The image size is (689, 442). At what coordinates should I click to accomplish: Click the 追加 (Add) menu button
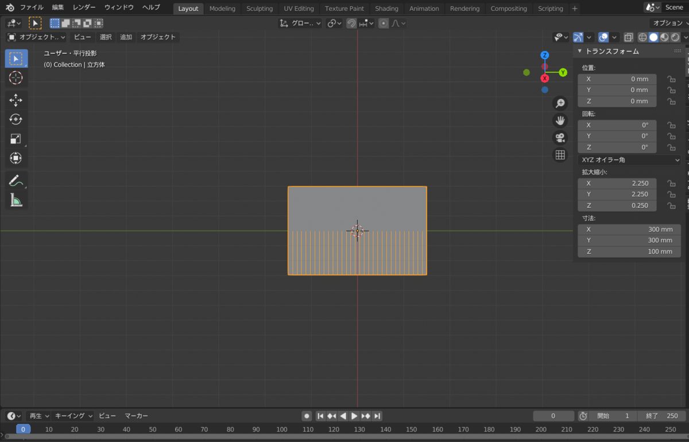(x=126, y=37)
